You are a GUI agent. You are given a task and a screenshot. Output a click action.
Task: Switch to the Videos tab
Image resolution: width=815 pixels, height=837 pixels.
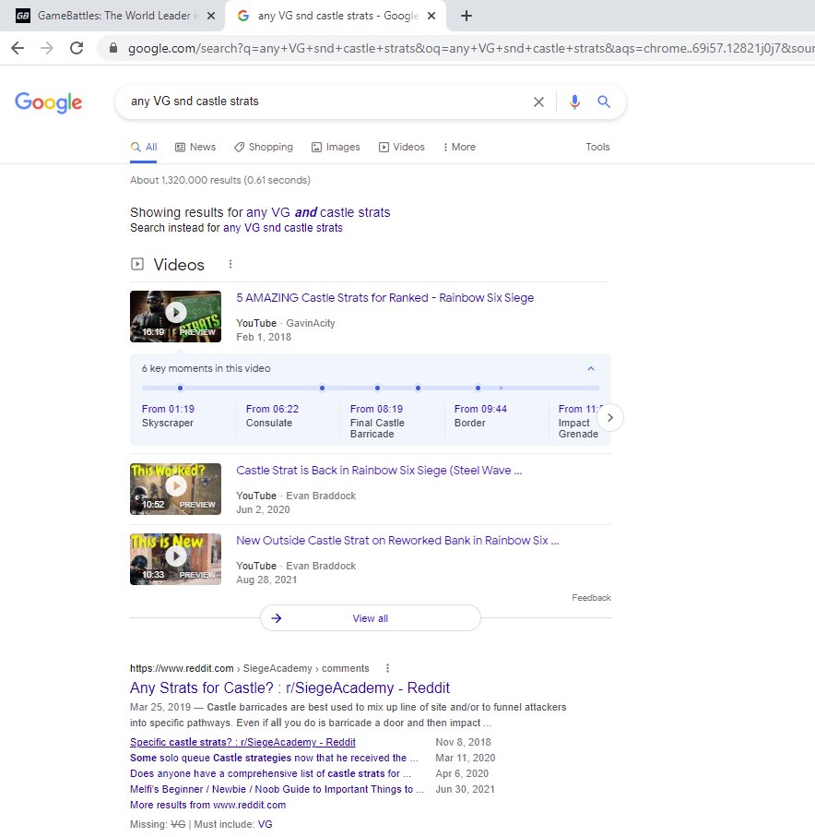point(402,148)
